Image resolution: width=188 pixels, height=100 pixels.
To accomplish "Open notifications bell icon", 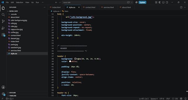I will coord(186,99).
